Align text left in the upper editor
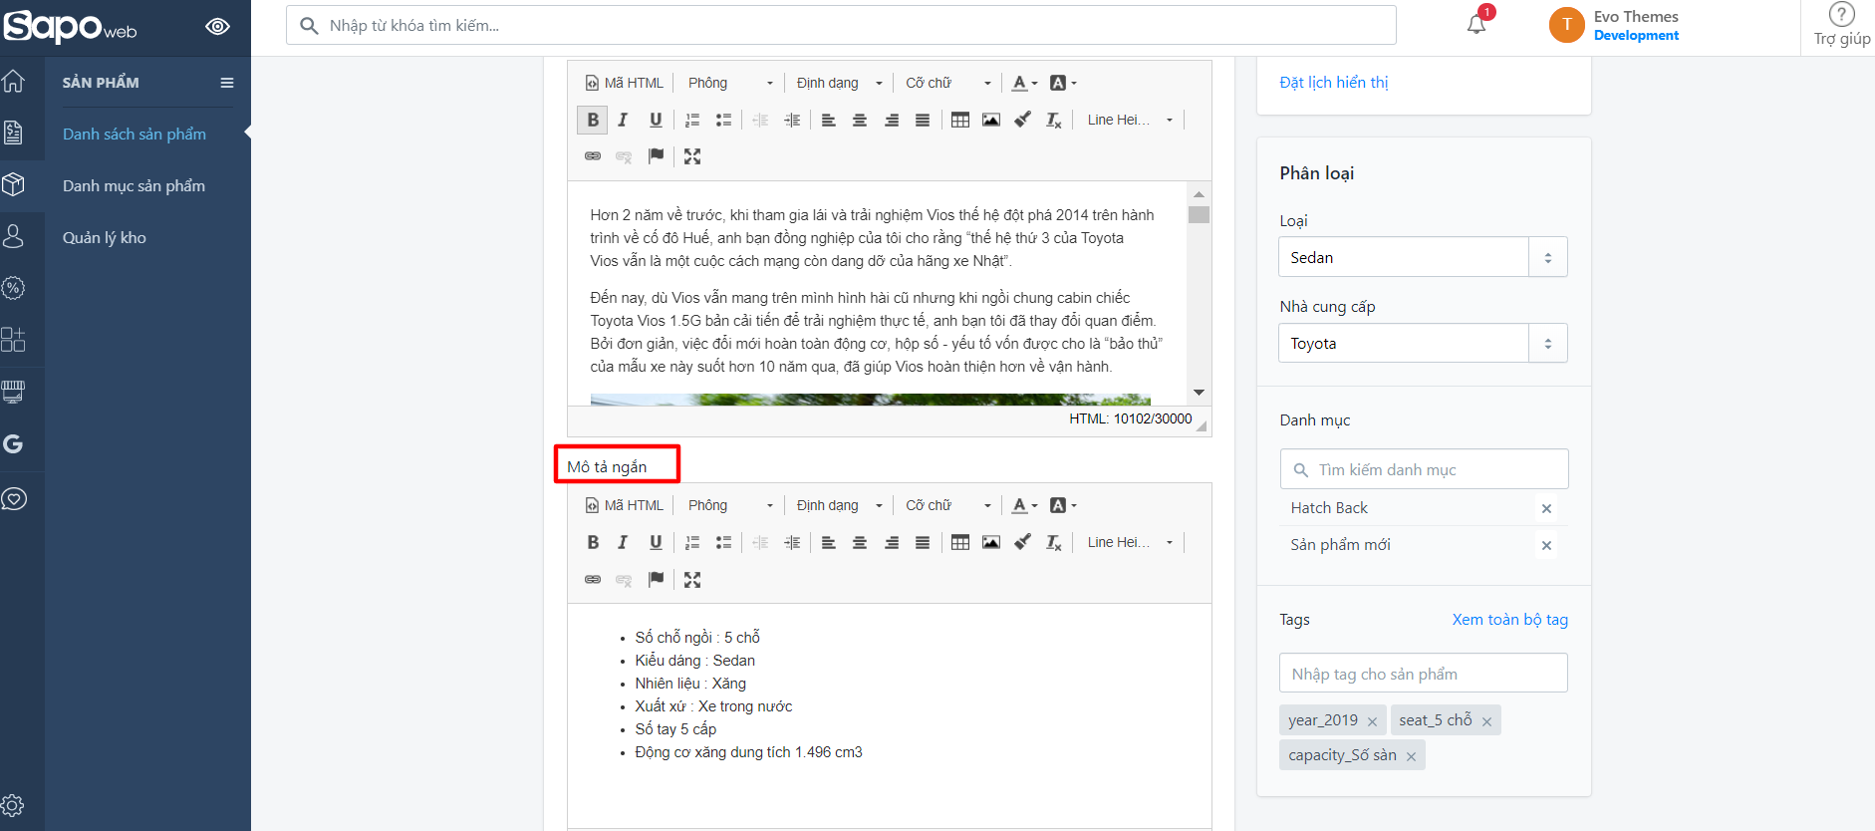 point(828,121)
